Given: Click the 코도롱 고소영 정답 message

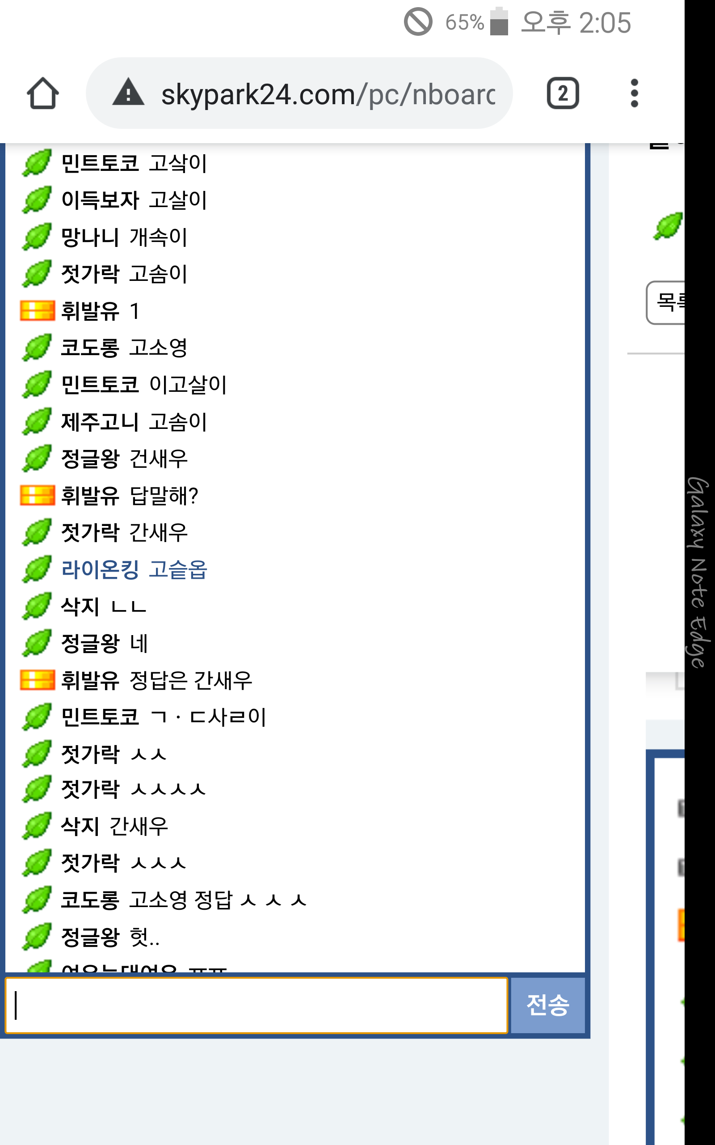Looking at the screenshot, I should pos(184,899).
